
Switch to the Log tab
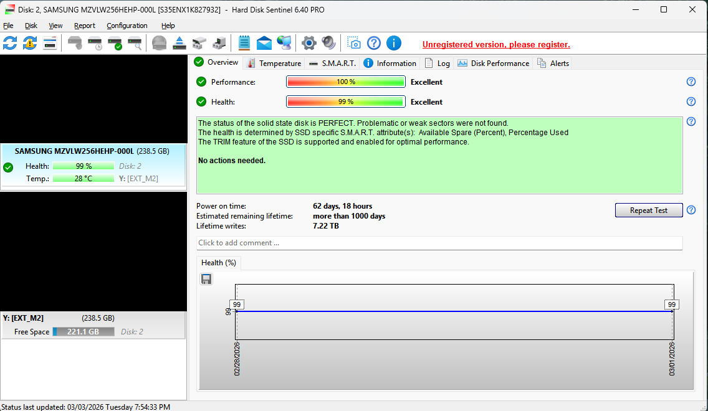pos(437,63)
